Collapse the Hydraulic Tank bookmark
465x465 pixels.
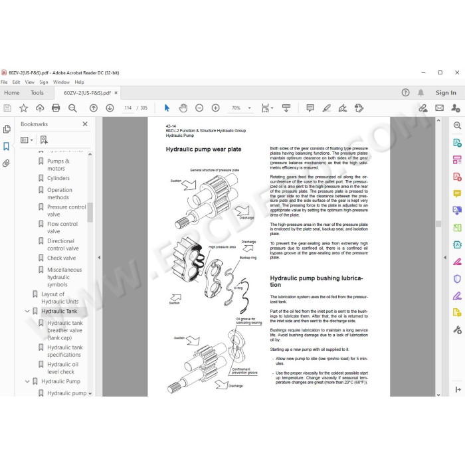tap(27, 311)
